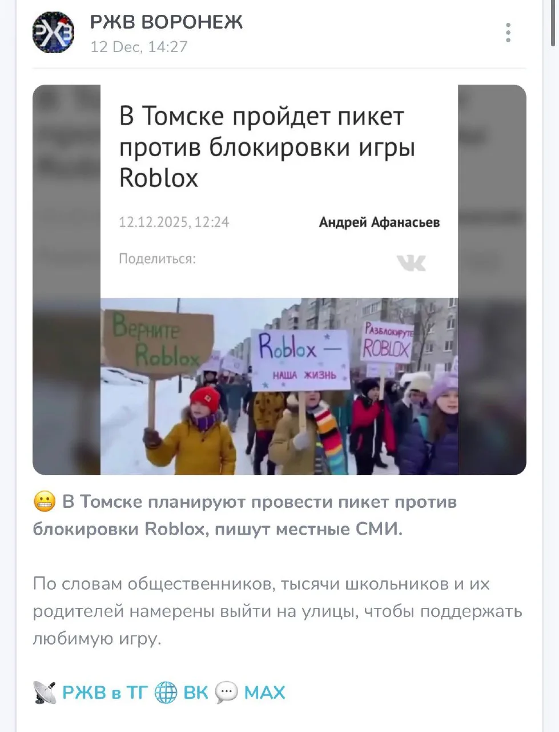Click the speech bubble emoji before MAX
The width and height of the screenshot is (559, 732).
click(x=227, y=693)
